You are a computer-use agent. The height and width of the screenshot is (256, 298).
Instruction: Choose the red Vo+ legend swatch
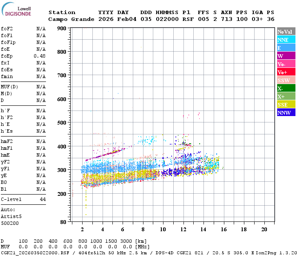tap(286, 72)
